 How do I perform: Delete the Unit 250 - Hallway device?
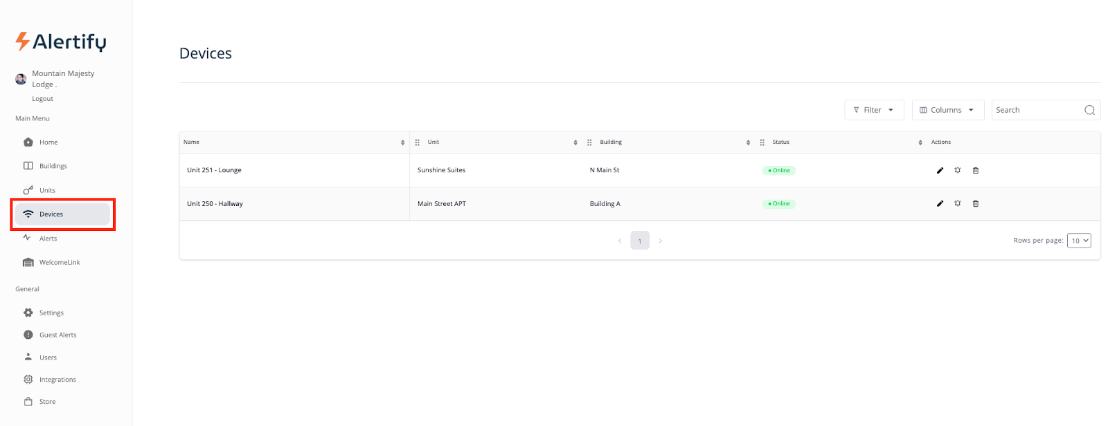point(976,203)
